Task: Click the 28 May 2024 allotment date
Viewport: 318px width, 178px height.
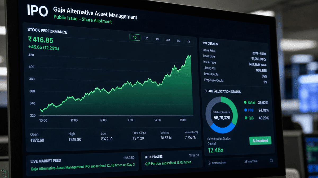Action: [251, 161]
